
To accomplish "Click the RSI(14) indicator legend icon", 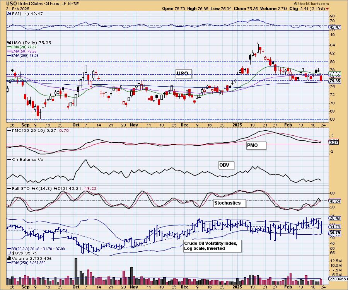I will (x=9, y=14).
